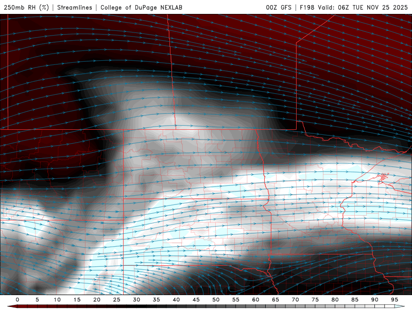Click the "00Z GFS" model run label
This screenshot has height=309, width=412.
click(x=279, y=7)
